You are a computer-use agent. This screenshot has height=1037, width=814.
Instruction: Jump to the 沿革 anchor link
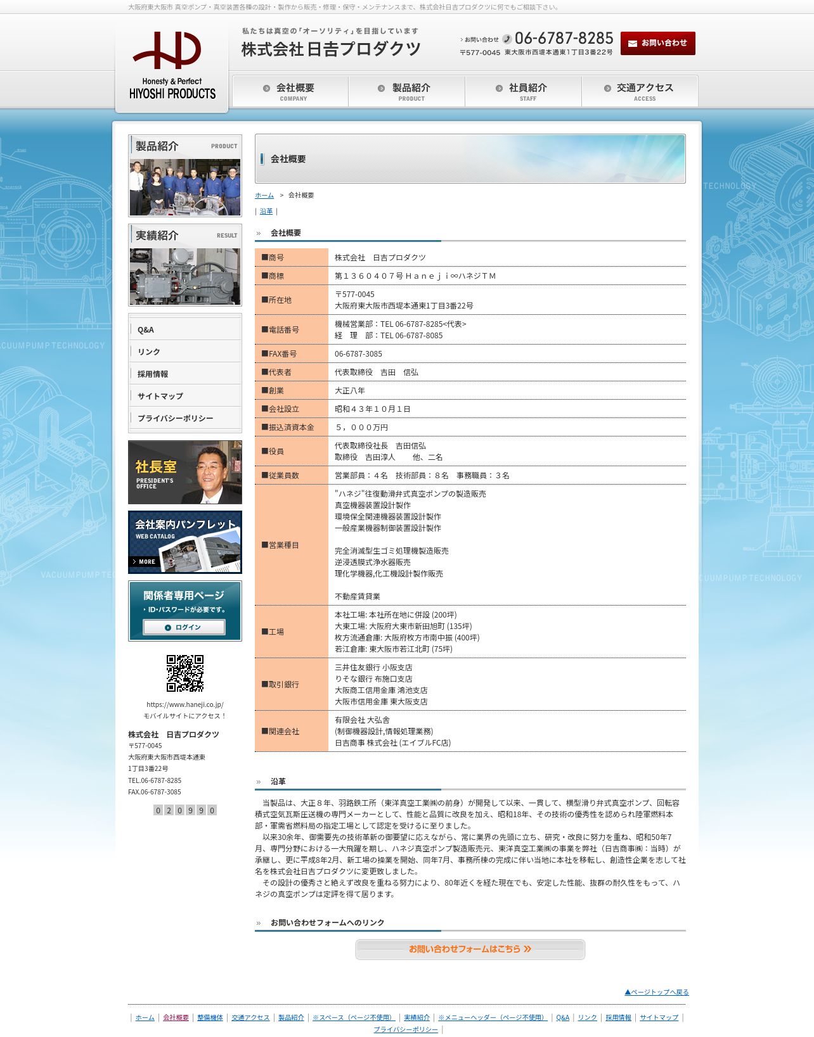point(266,212)
